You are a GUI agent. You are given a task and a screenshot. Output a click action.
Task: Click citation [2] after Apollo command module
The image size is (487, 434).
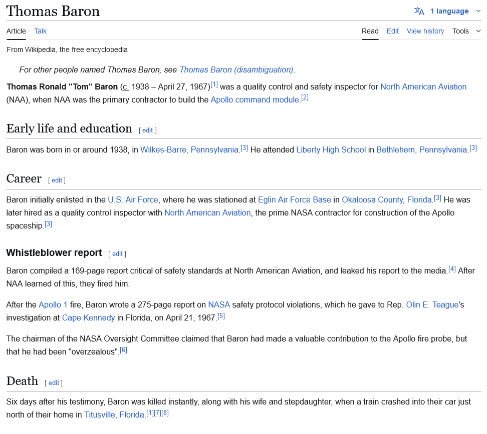point(305,97)
